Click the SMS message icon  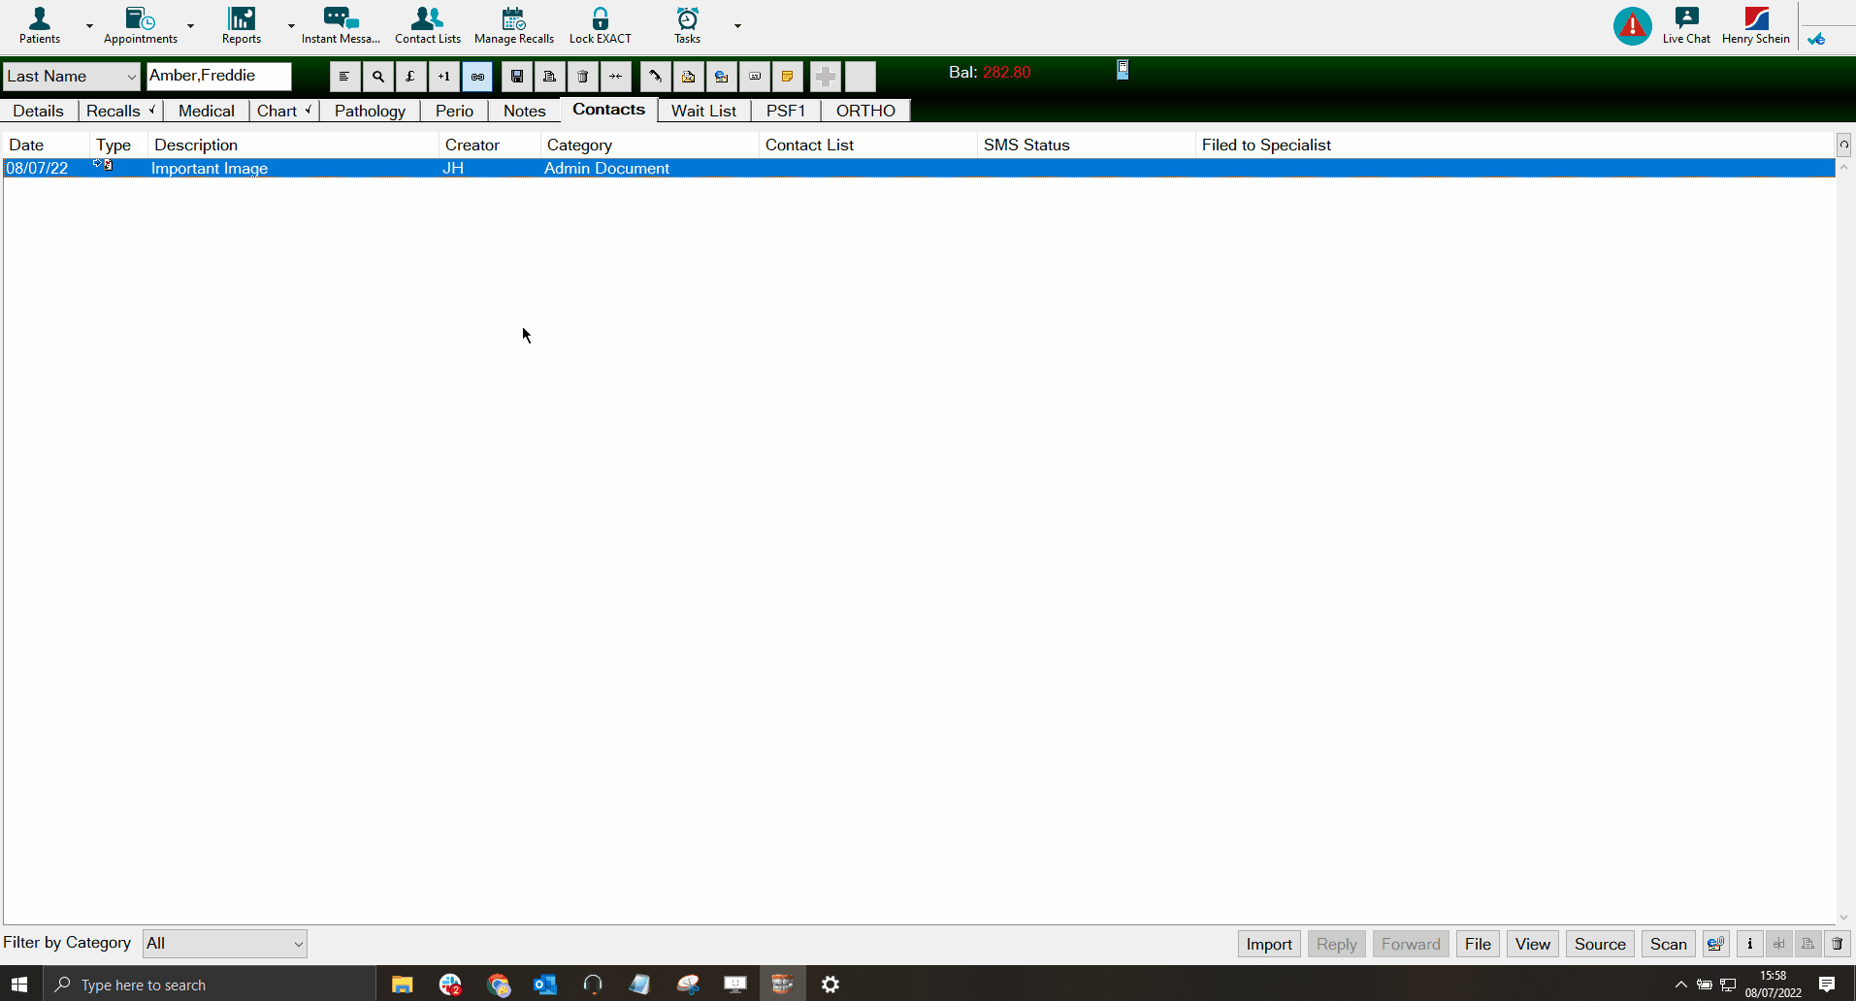[x=755, y=77]
